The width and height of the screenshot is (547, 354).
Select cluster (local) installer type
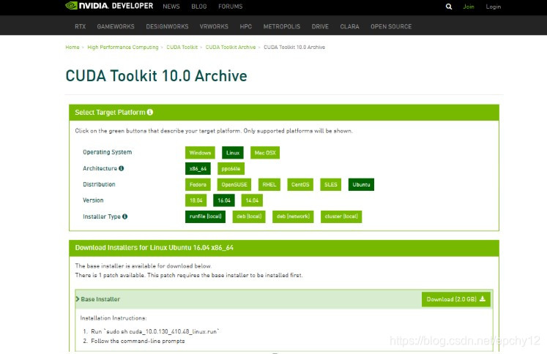341,216
